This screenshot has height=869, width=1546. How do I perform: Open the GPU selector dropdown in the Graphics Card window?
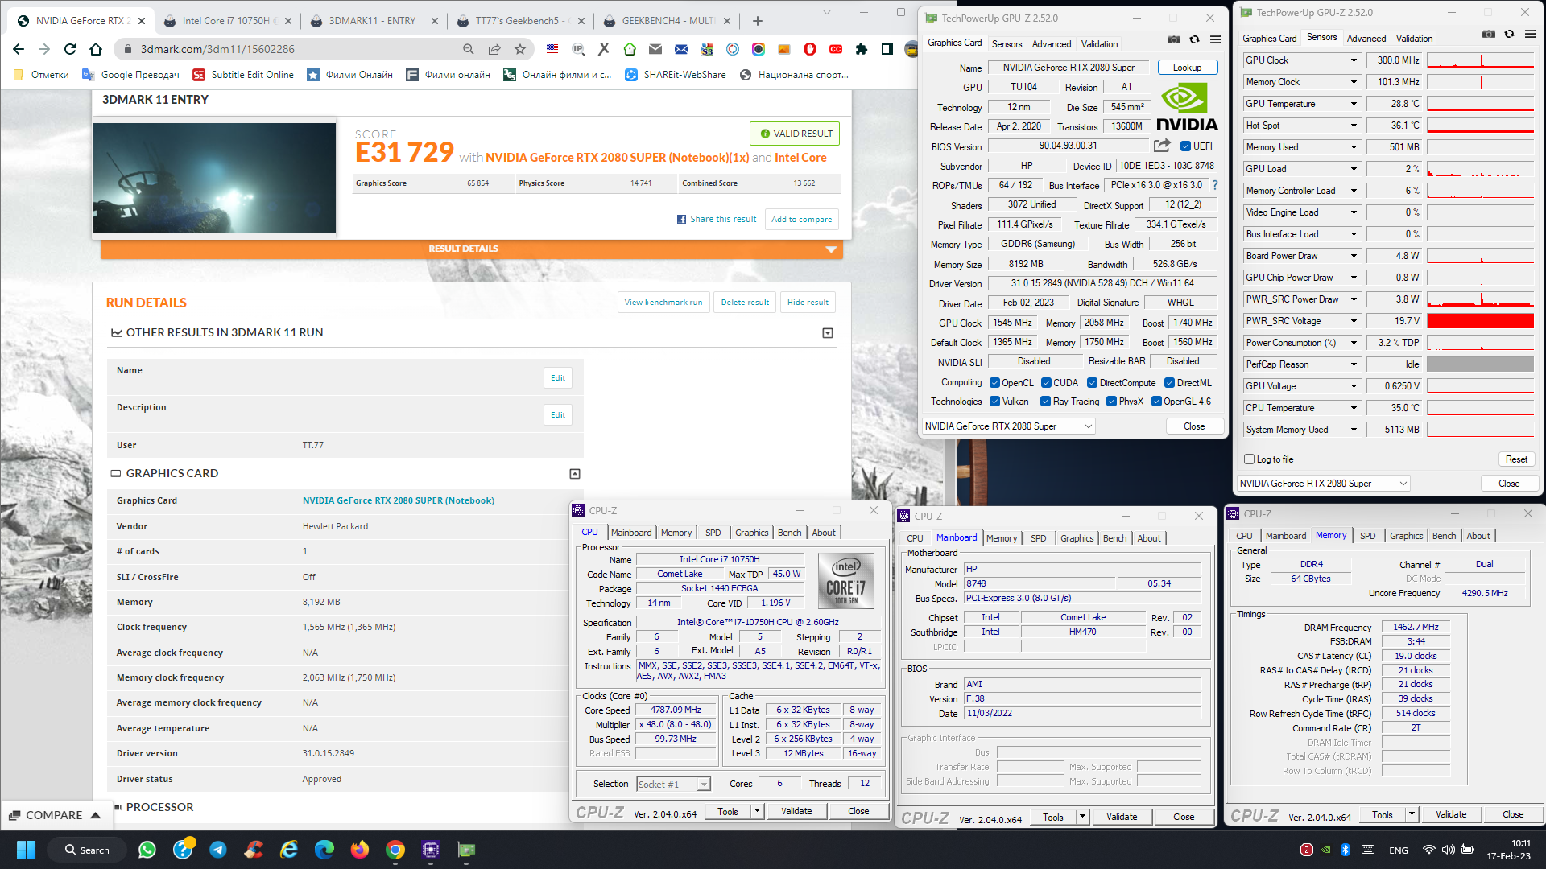coord(1008,426)
